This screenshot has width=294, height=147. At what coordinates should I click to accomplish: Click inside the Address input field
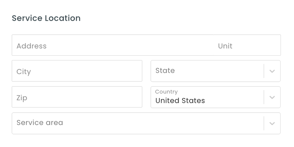point(112,45)
